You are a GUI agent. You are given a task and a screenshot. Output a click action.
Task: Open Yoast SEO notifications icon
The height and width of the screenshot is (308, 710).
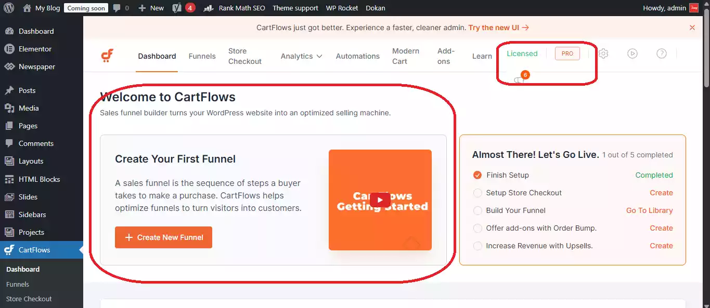(x=177, y=8)
